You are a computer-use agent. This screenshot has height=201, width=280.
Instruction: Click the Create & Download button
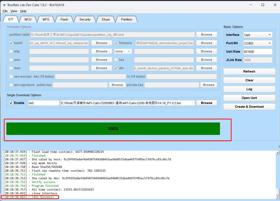point(249,107)
